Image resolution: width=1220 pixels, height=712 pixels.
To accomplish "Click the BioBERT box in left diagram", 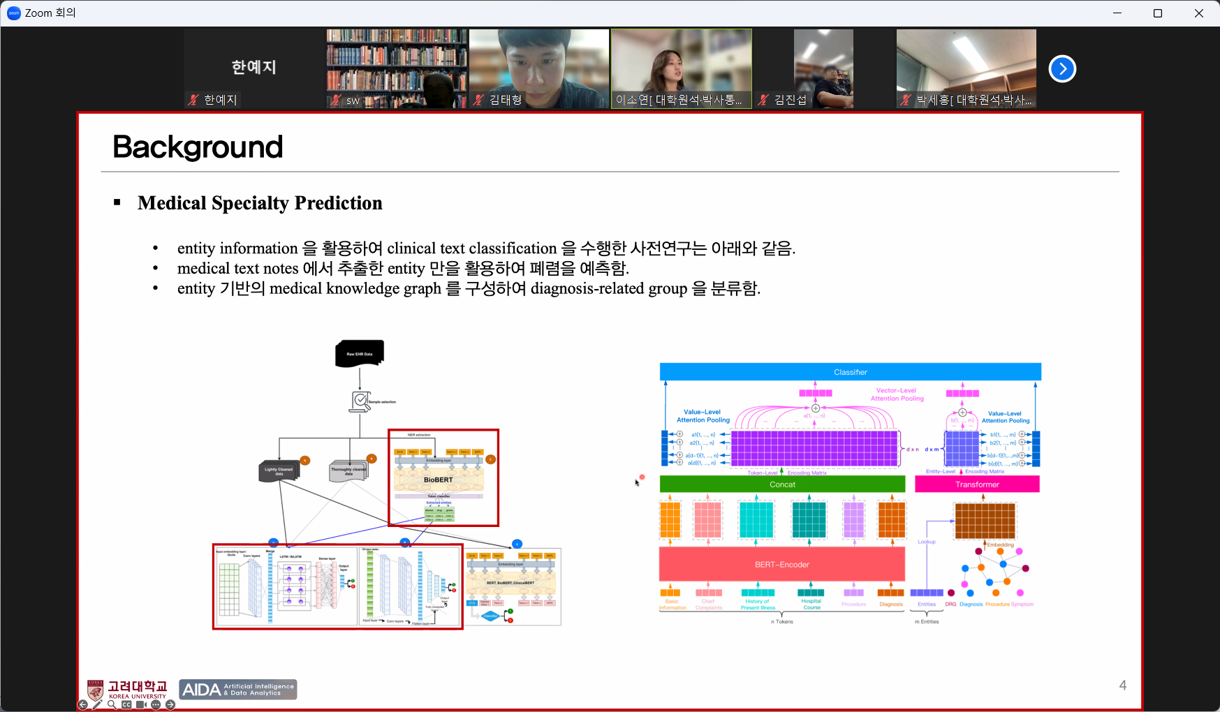I will [438, 480].
